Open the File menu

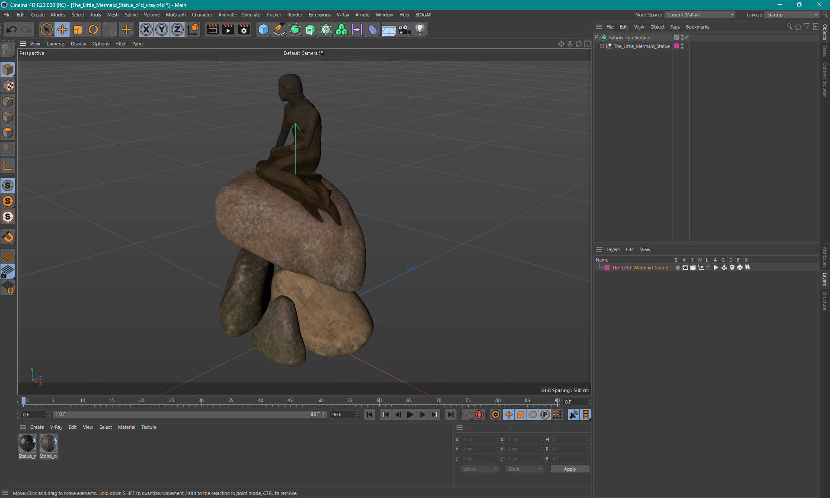(x=7, y=15)
